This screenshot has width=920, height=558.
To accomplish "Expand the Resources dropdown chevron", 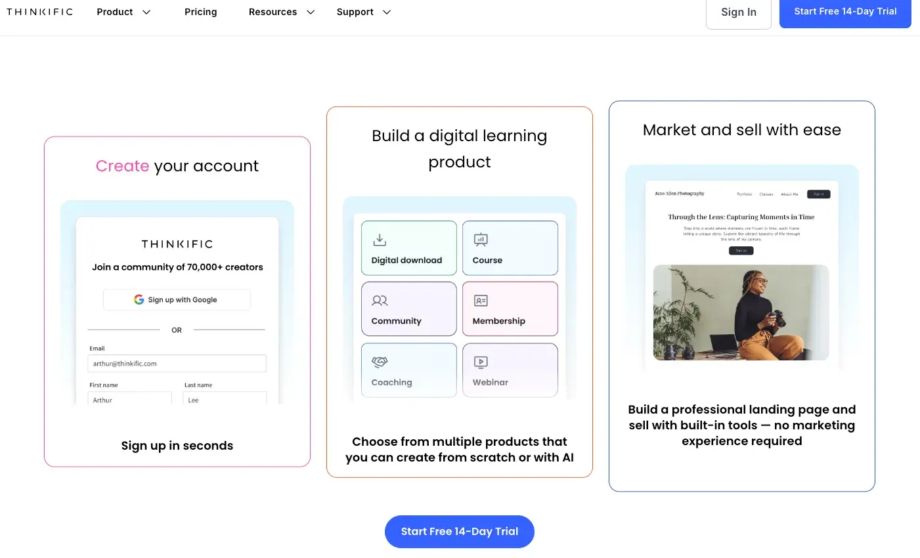I will point(311,12).
